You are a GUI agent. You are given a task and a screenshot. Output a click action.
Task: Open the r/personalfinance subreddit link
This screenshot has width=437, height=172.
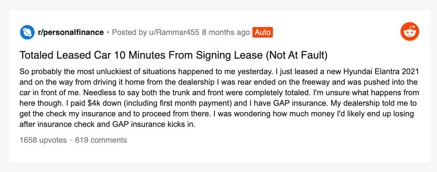tap(71, 32)
